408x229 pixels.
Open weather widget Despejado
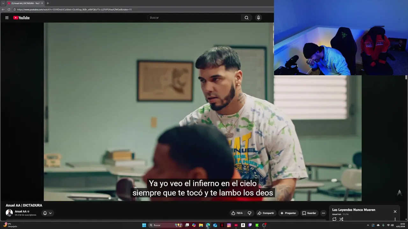[10, 225]
